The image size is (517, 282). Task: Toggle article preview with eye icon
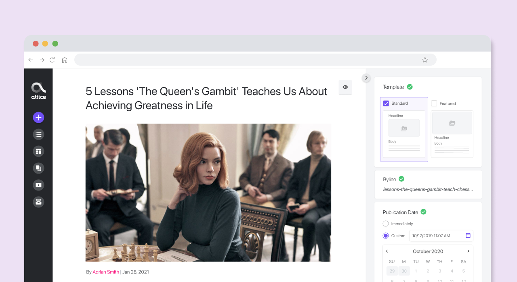click(345, 87)
